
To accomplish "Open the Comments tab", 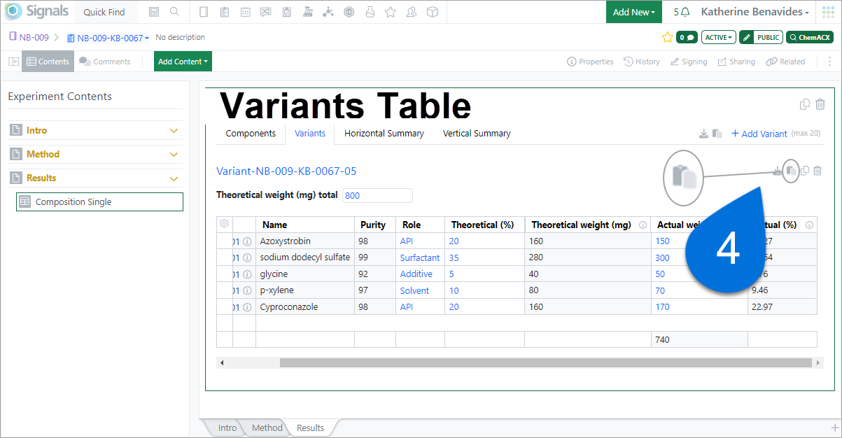I will pos(106,61).
